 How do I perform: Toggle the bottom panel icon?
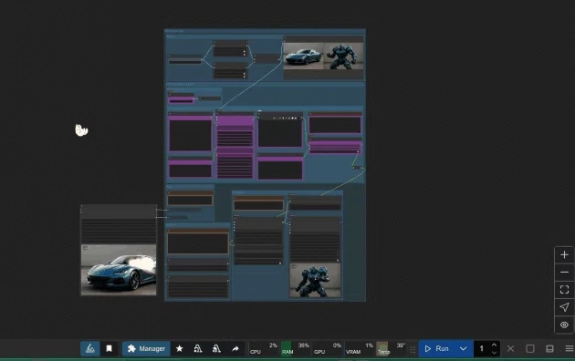click(549, 348)
